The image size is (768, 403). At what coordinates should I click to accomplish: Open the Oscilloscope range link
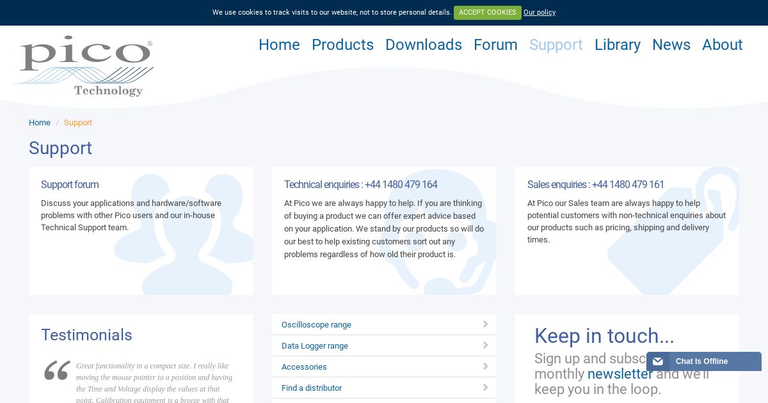tap(316, 325)
